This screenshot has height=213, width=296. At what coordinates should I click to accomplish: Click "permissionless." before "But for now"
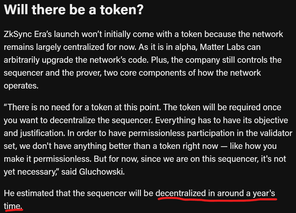click(62, 159)
